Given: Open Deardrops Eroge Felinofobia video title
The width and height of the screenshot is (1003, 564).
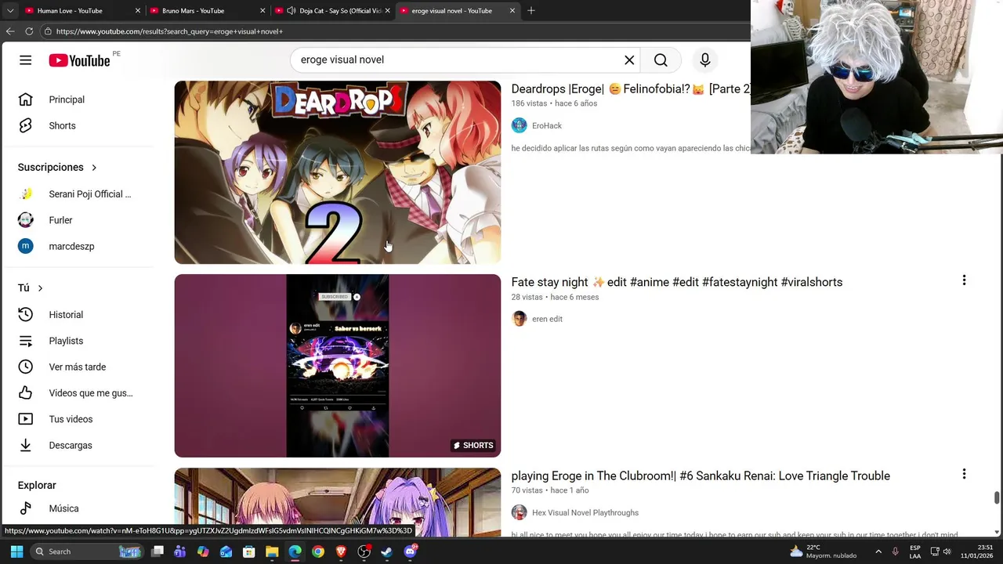Looking at the screenshot, I should point(631,89).
